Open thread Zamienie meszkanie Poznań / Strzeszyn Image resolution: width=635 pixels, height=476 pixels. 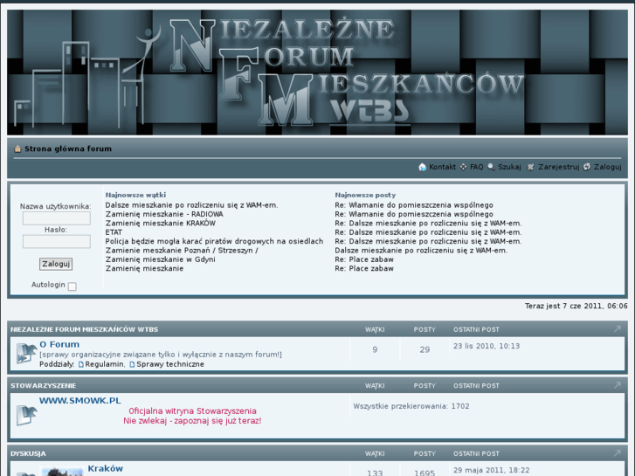tap(182, 251)
